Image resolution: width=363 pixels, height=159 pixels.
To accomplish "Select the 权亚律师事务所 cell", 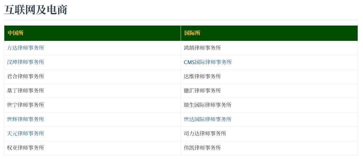I will click(x=92, y=148).
